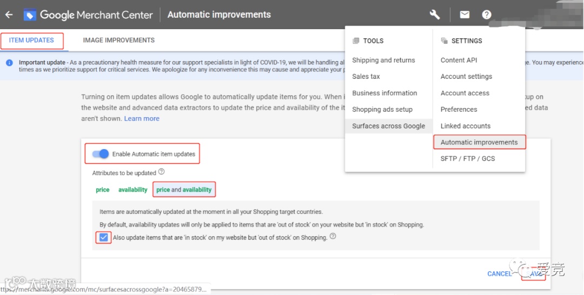
Task: Select the 'availability' only attribute option
Action: pyautogui.click(x=133, y=190)
